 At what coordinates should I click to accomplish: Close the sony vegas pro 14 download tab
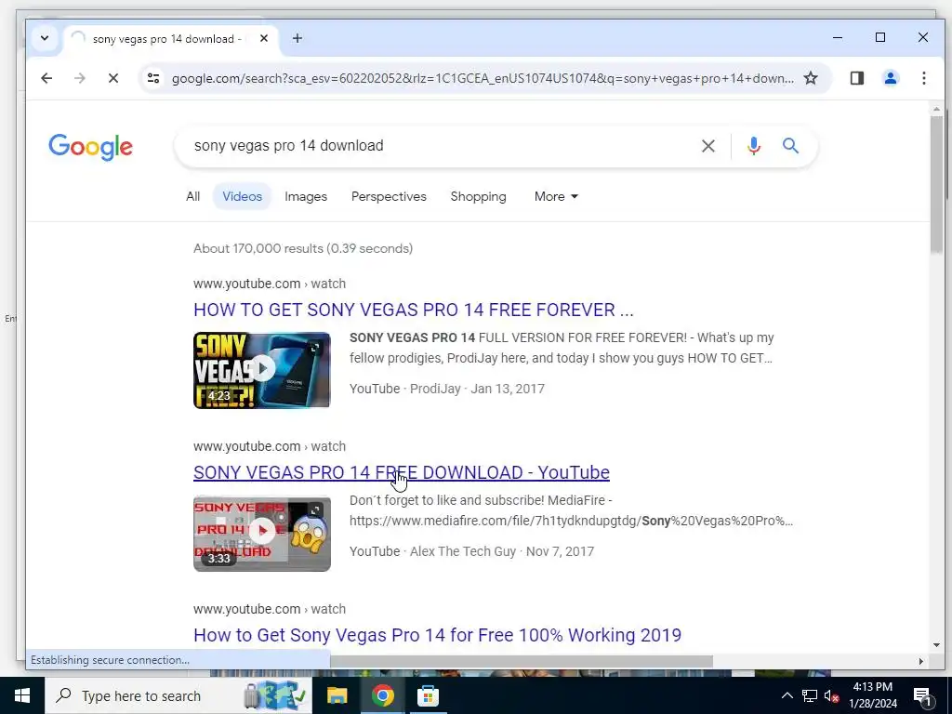click(x=263, y=38)
